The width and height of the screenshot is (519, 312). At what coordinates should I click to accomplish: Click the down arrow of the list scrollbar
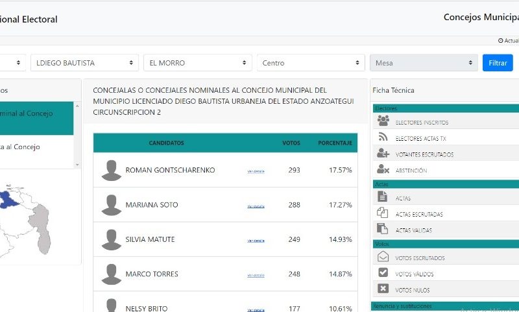point(77,165)
